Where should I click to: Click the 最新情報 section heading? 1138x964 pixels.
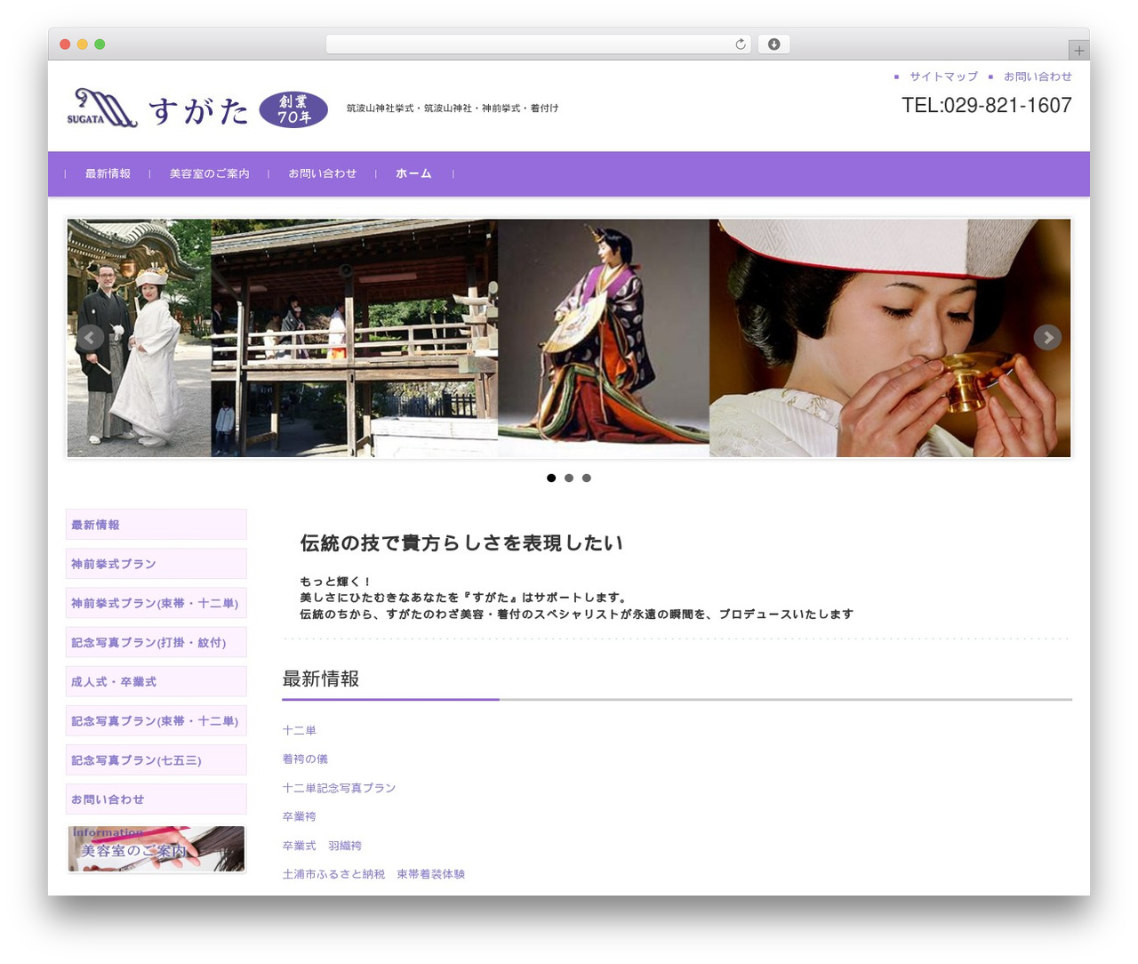(321, 679)
